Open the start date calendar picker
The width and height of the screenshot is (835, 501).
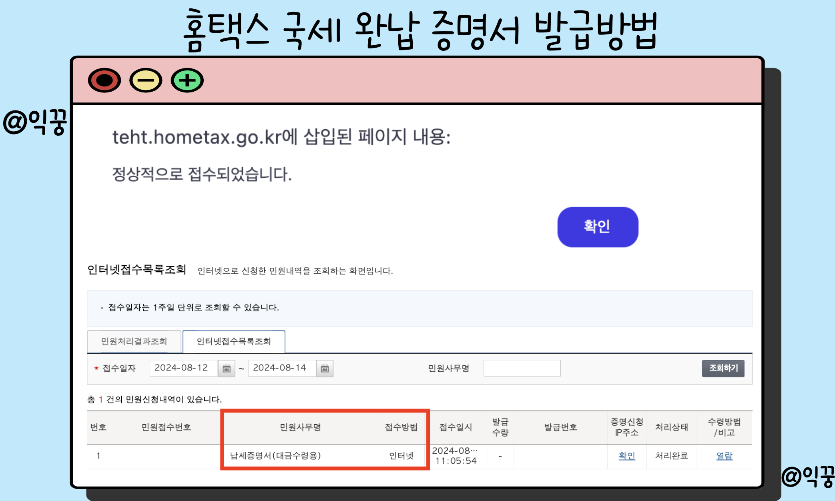click(227, 368)
